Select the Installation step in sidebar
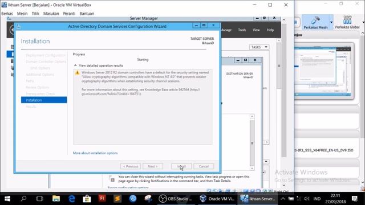Image resolution: width=365 pixels, height=205 pixels. click(x=44, y=100)
